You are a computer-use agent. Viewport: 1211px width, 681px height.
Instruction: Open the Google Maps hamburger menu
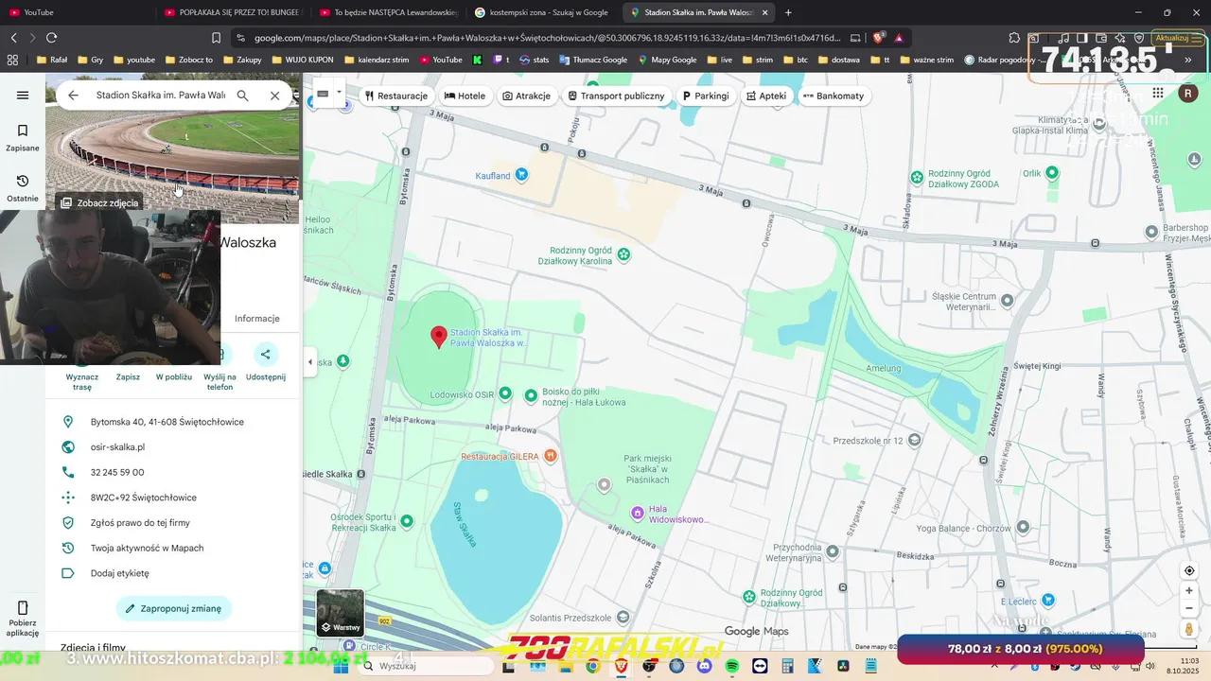click(23, 96)
